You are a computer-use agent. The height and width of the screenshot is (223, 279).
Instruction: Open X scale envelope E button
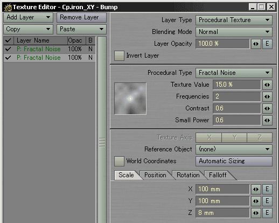[x=267, y=189]
